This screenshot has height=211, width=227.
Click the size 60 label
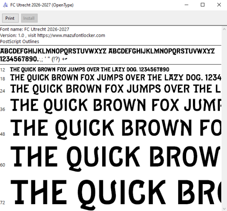(3, 165)
